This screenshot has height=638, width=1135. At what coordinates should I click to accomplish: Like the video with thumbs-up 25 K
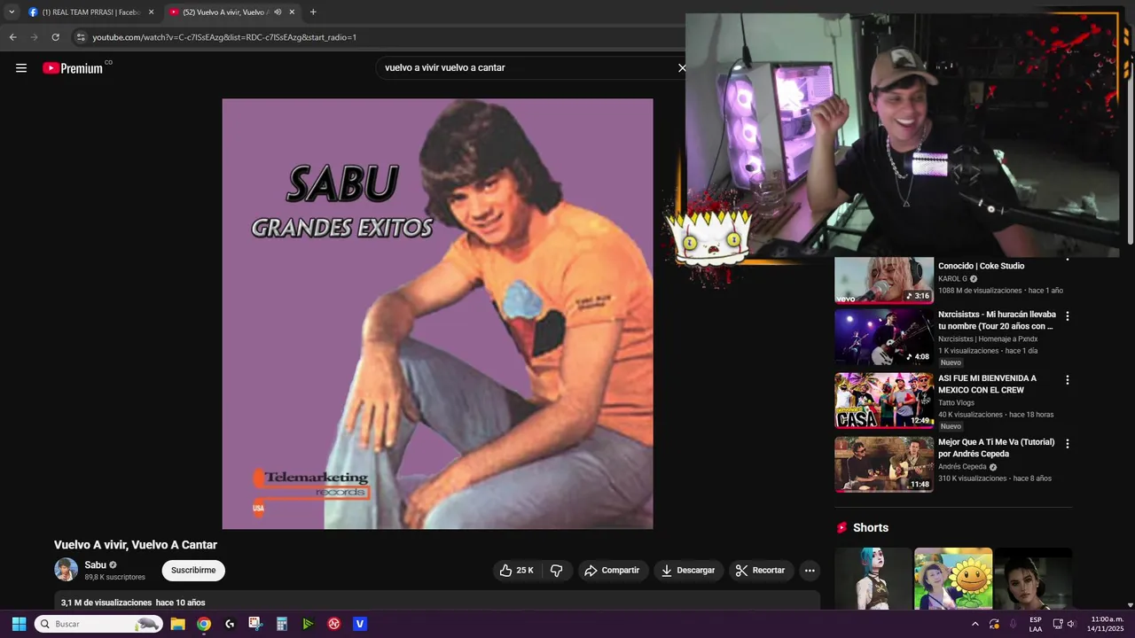point(516,571)
